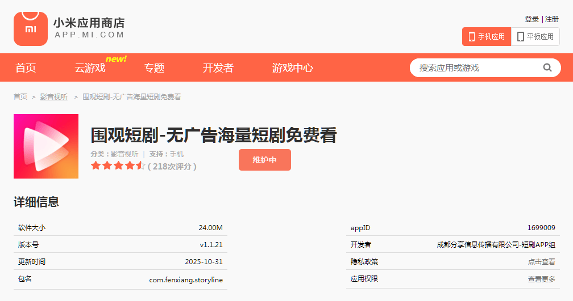
Task: Click the 小米应用商店 site title
Action: 89,23
